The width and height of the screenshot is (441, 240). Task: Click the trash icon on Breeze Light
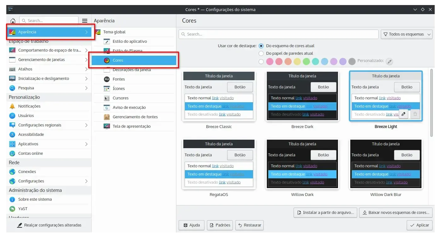click(415, 114)
